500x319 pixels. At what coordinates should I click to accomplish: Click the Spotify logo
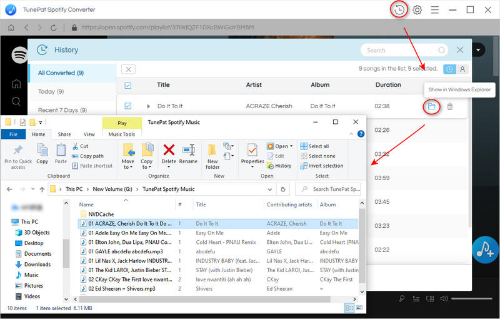[20, 55]
